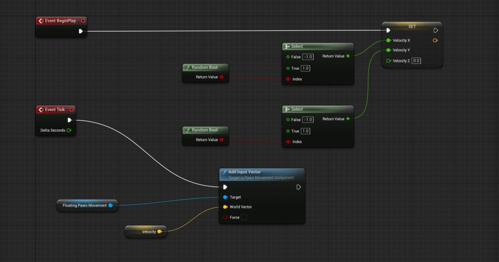Click the Event Tick execution output pin
This screenshot has height=262, width=499.
70,120
